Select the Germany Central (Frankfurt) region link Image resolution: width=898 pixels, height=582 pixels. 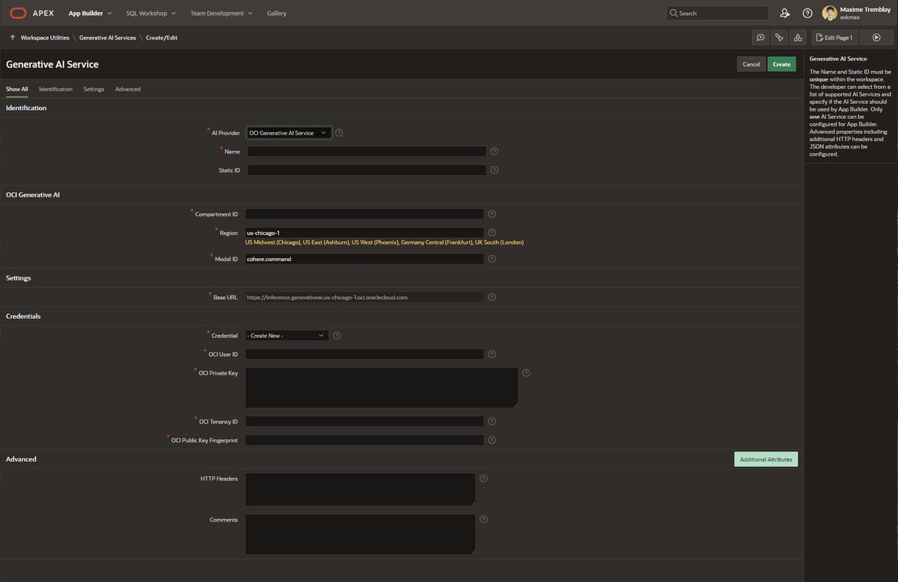click(436, 242)
